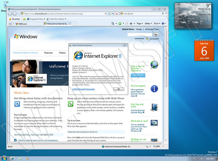This screenshot has width=218, height=161.
Task: Click the Helsinki weather gadget
Action: coord(193,15)
